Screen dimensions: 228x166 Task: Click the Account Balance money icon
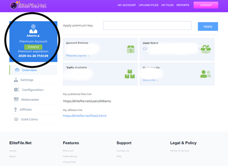click(131, 49)
